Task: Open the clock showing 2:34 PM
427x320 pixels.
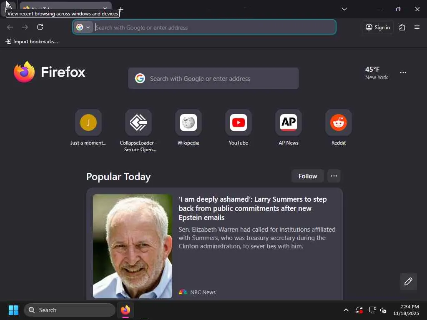Action: tap(406, 310)
